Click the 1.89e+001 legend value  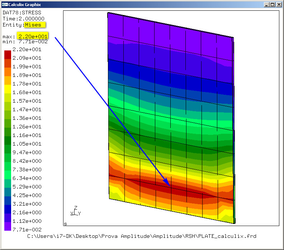27,75
